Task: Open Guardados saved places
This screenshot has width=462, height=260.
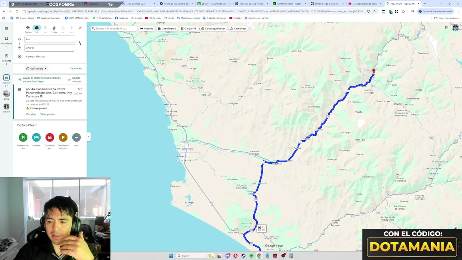Action: point(6,40)
